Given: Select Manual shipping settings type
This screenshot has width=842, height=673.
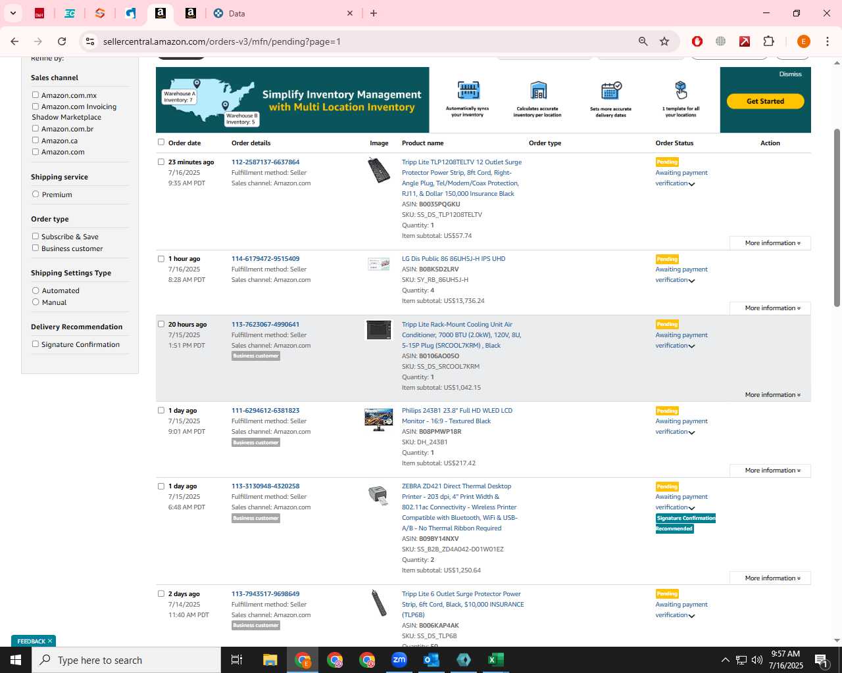Looking at the screenshot, I should [36, 302].
